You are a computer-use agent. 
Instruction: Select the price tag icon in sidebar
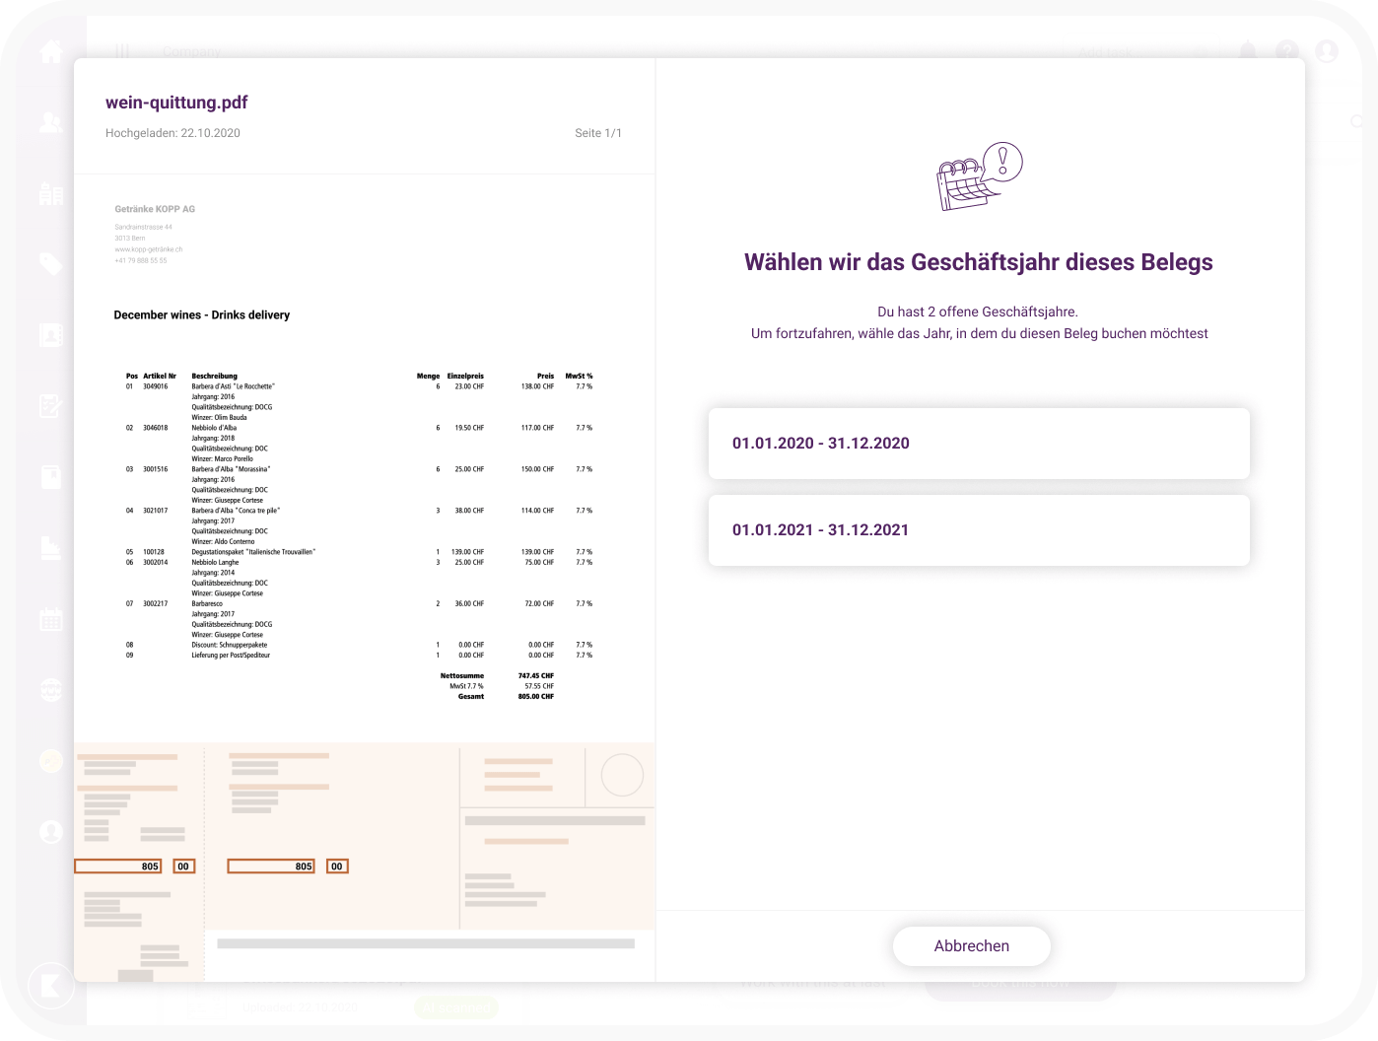[51, 264]
